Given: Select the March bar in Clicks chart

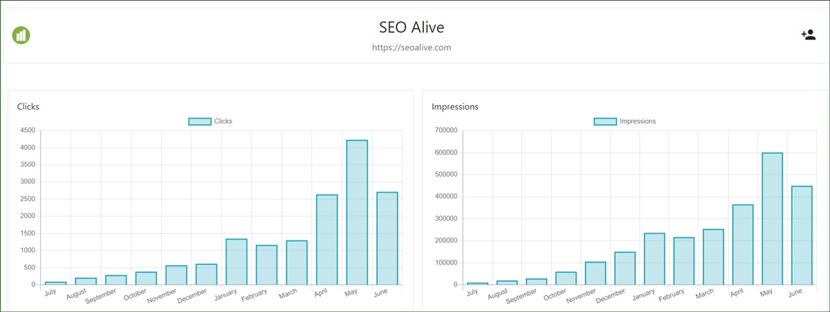Looking at the screenshot, I should [297, 262].
